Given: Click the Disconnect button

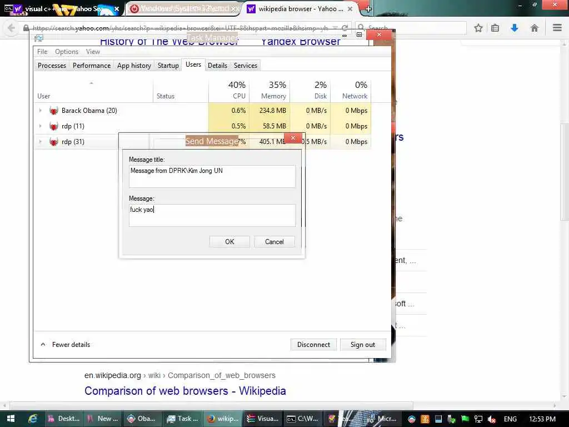Looking at the screenshot, I should (x=313, y=345).
